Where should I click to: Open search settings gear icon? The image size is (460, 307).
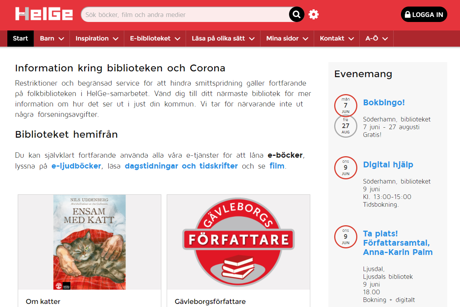(x=314, y=14)
